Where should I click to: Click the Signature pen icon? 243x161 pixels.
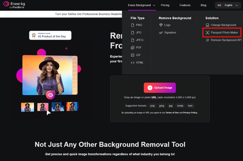[161, 33]
